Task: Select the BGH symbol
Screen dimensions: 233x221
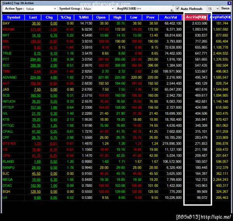Action: [x=6, y=192]
